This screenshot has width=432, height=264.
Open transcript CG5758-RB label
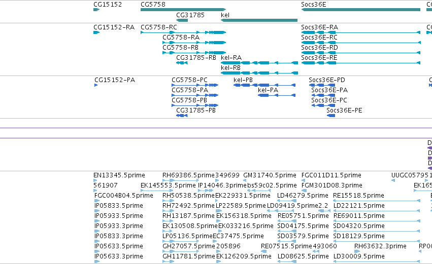[180, 48]
